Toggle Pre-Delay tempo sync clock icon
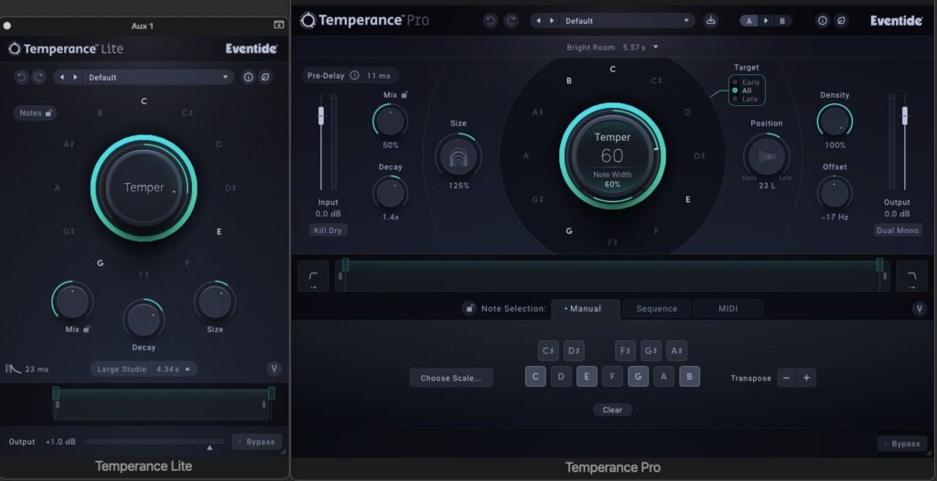The width and height of the screenshot is (937, 481). coord(354,75)
